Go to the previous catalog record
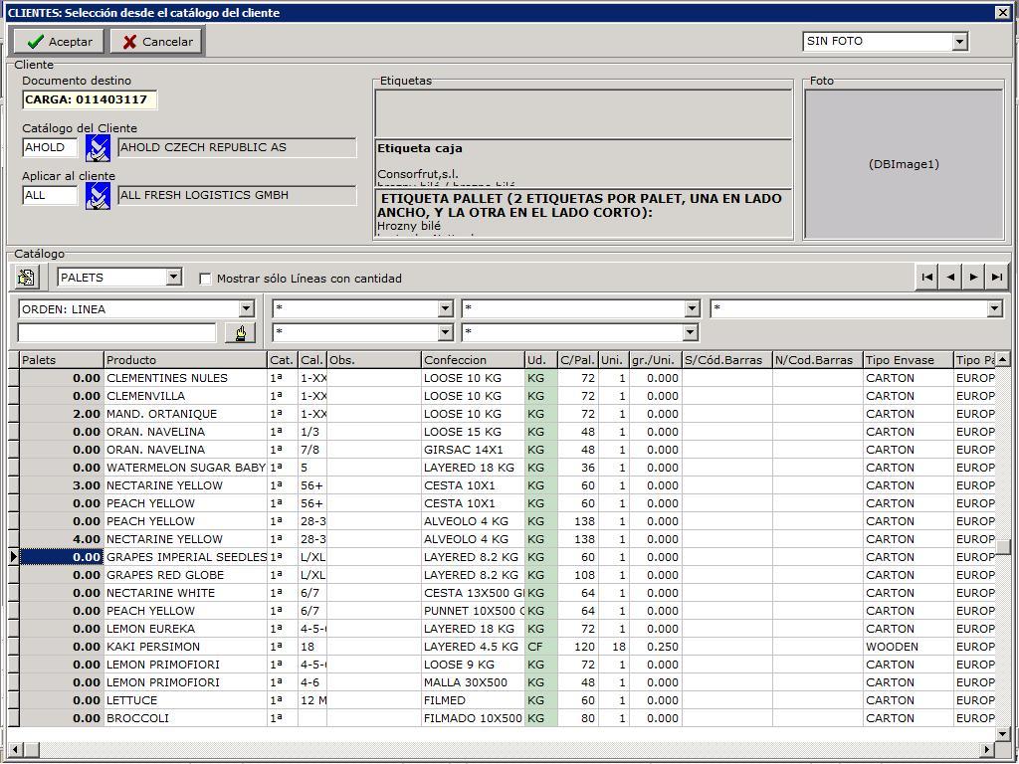1019x764 pixels. [950, 278]
